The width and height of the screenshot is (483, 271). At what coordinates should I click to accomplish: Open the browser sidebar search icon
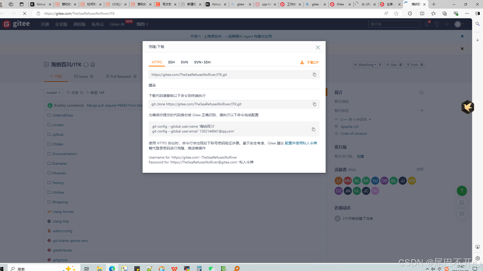pyautogui.click(x=478, y=24)
